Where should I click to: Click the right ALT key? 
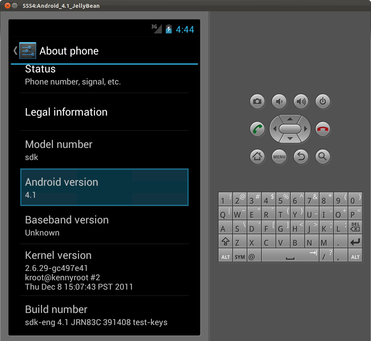click(x=355, y=255)
